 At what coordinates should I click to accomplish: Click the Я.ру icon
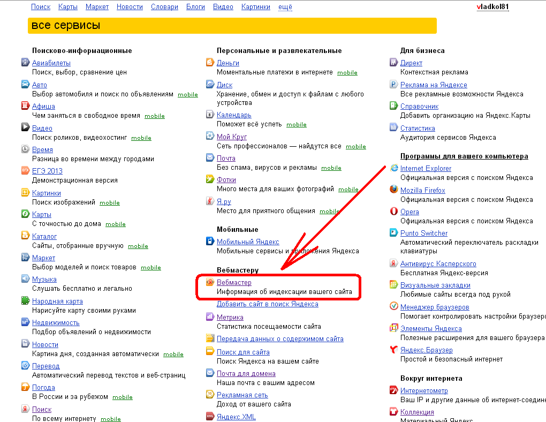210,201
